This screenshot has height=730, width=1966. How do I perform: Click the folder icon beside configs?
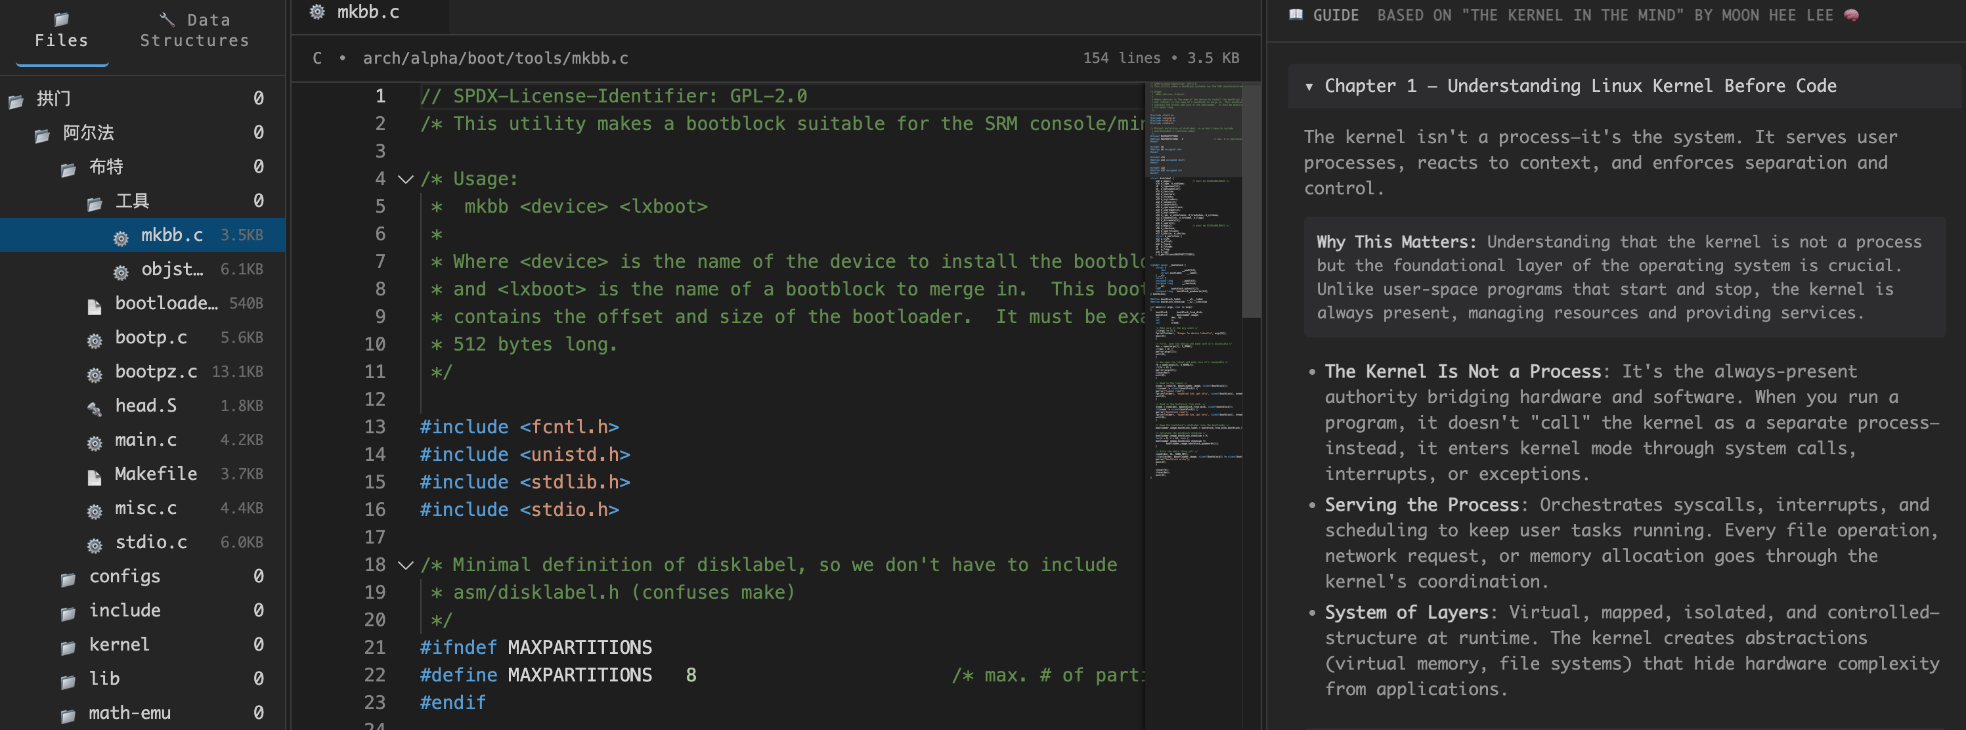coord(68,579)
